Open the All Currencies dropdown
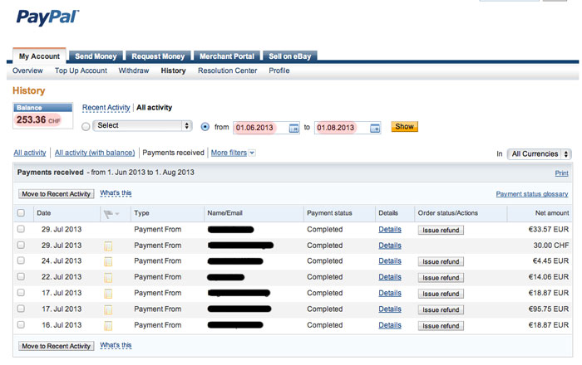 (x=540, y=154)
